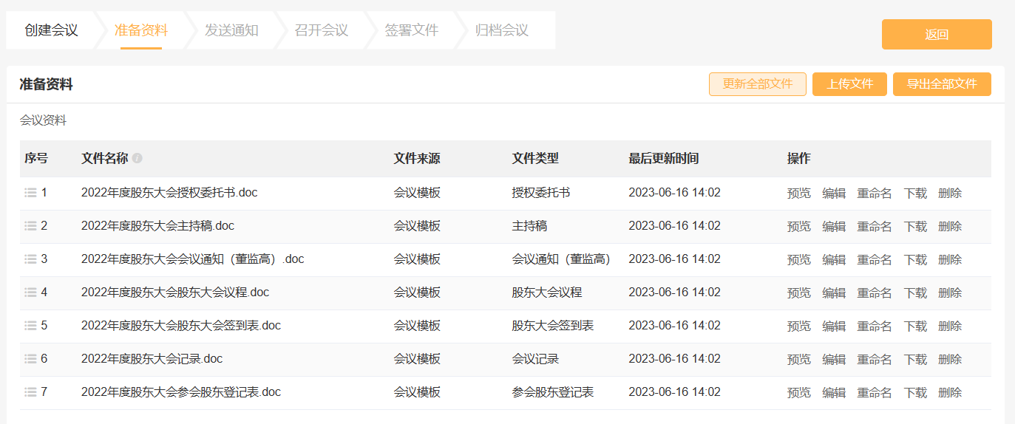
Task: Click drag-handle icon of row 6
Action: (30, 359)
